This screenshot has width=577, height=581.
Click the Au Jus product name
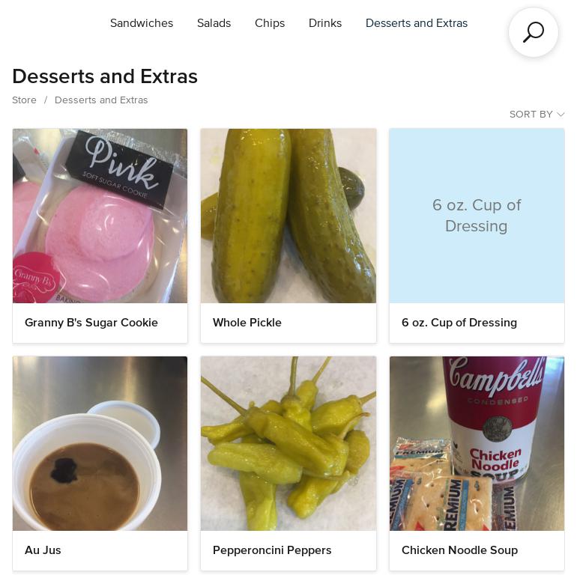tap(43, 550)
